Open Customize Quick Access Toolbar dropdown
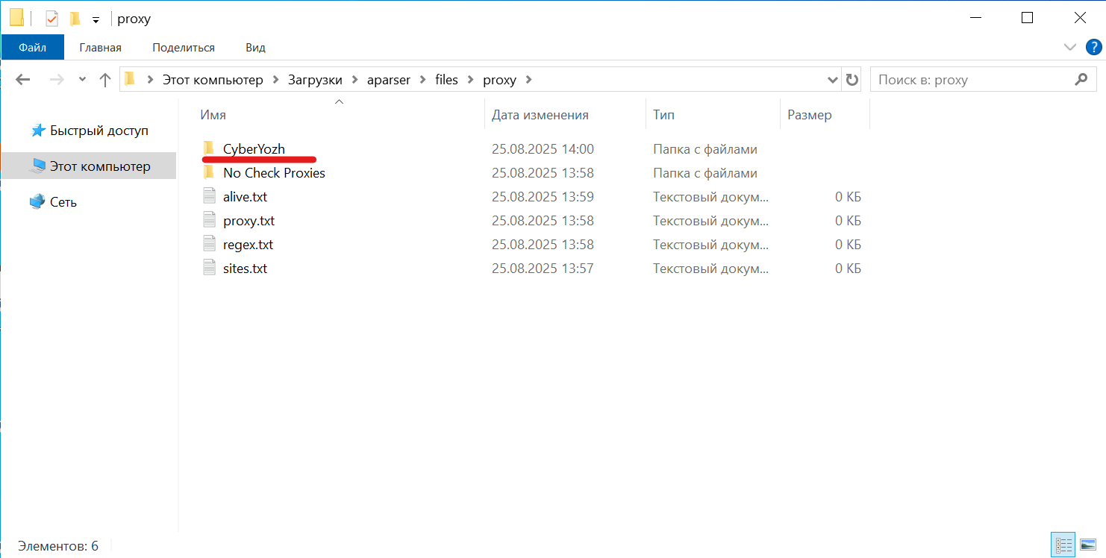 (x=96, y=19)
